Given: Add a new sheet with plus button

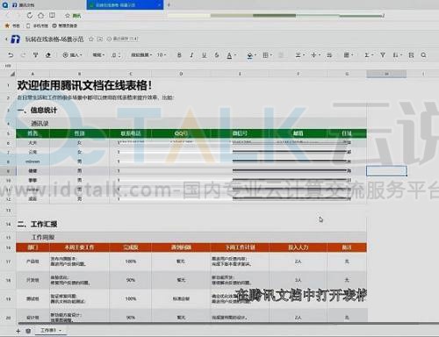Looking at the screenshot, I should [18, 331].
